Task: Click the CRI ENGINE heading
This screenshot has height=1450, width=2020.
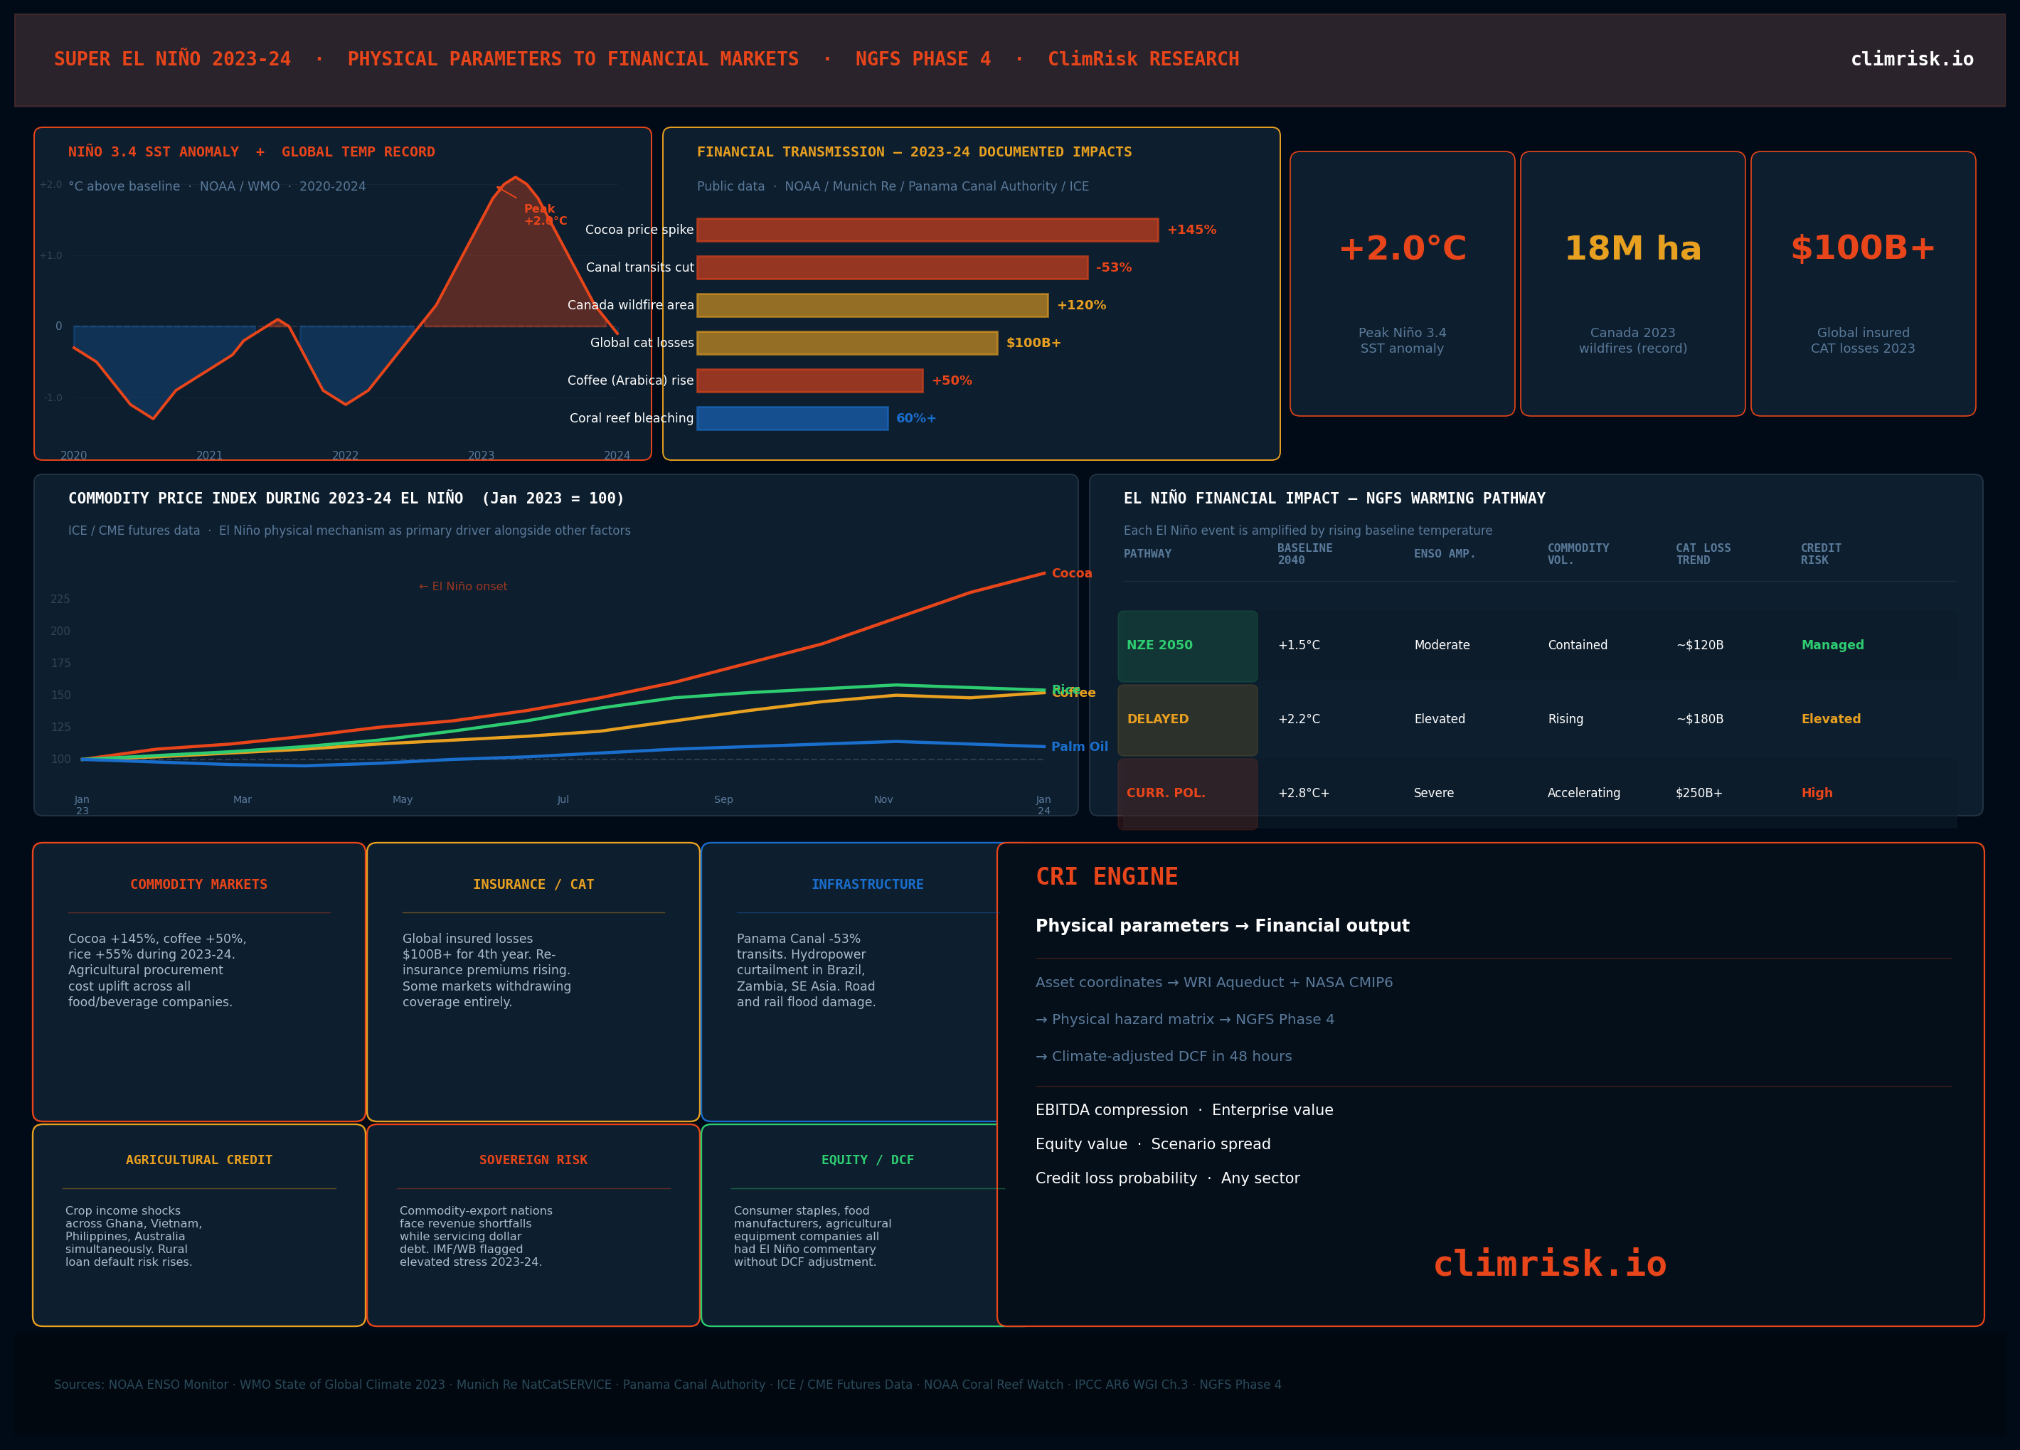Action: coord(1106,876)
